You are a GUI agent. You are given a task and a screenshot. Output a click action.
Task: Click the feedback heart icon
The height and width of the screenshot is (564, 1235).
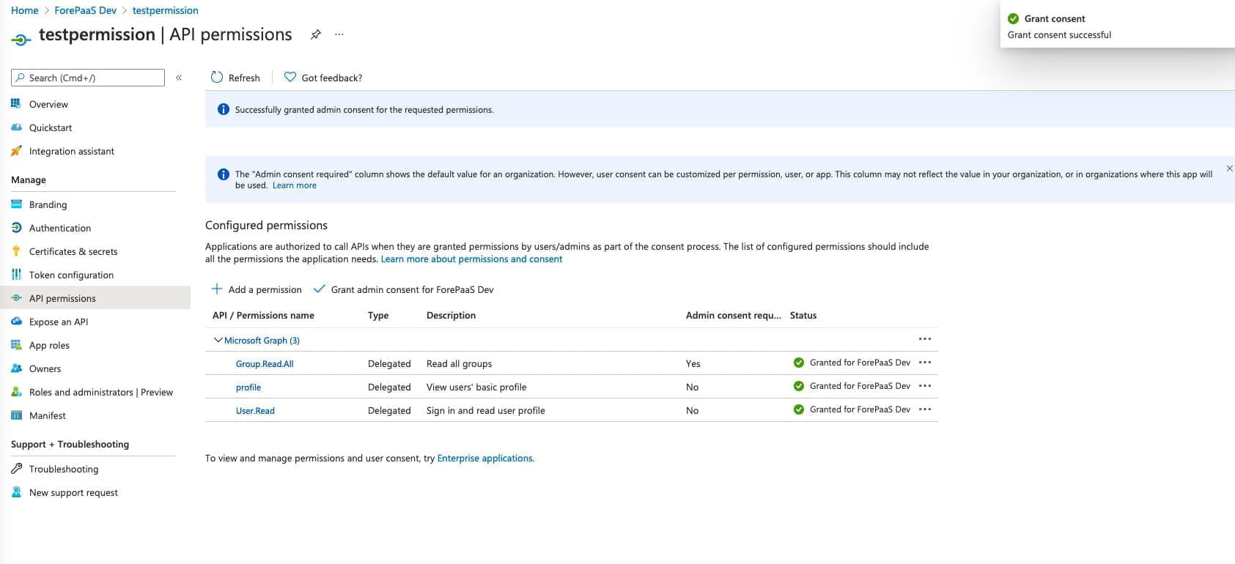[x=290, y=77]
